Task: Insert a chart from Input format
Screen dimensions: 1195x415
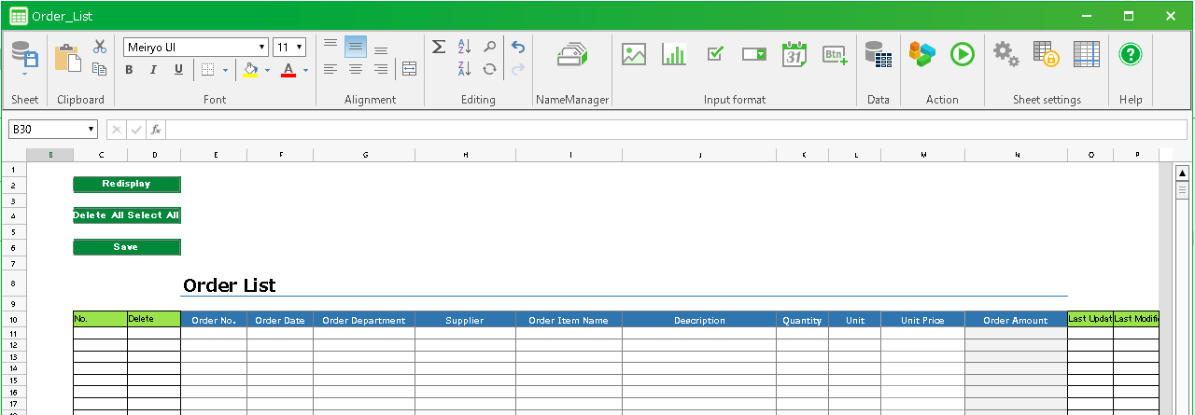Action: (674, 55)
